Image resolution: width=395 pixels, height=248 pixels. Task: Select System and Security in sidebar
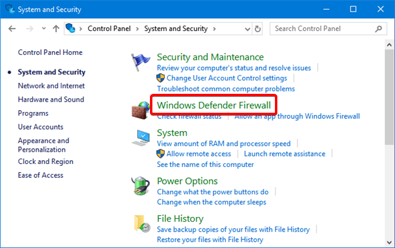pos(51,72)
